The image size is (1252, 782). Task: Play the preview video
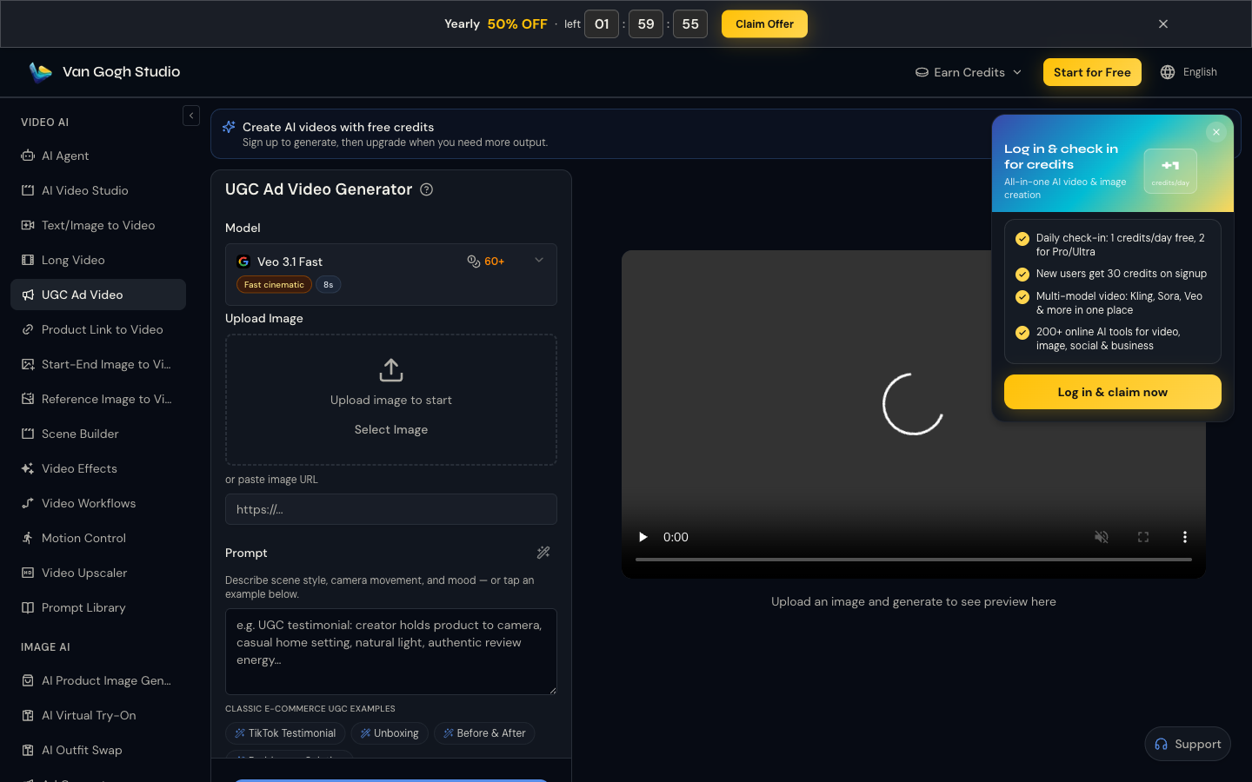pyautogui.click(x=643, y=537)
